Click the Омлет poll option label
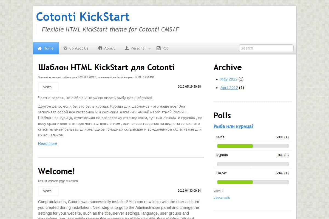Image resolution: width=329 pixels, height=219 pixels. [x=222, y=173]
